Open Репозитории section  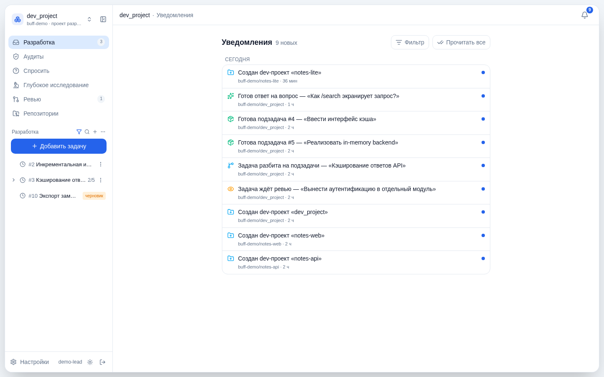pos(59,114)
